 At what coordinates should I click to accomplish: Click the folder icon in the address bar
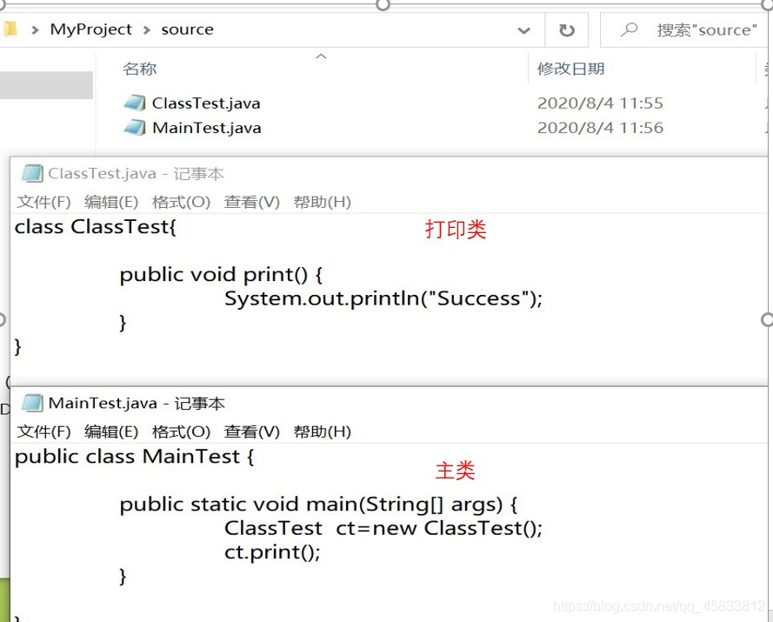click(10, 29)
